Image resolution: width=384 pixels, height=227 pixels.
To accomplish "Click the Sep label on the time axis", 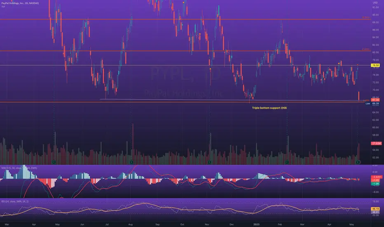I will 157,224.
